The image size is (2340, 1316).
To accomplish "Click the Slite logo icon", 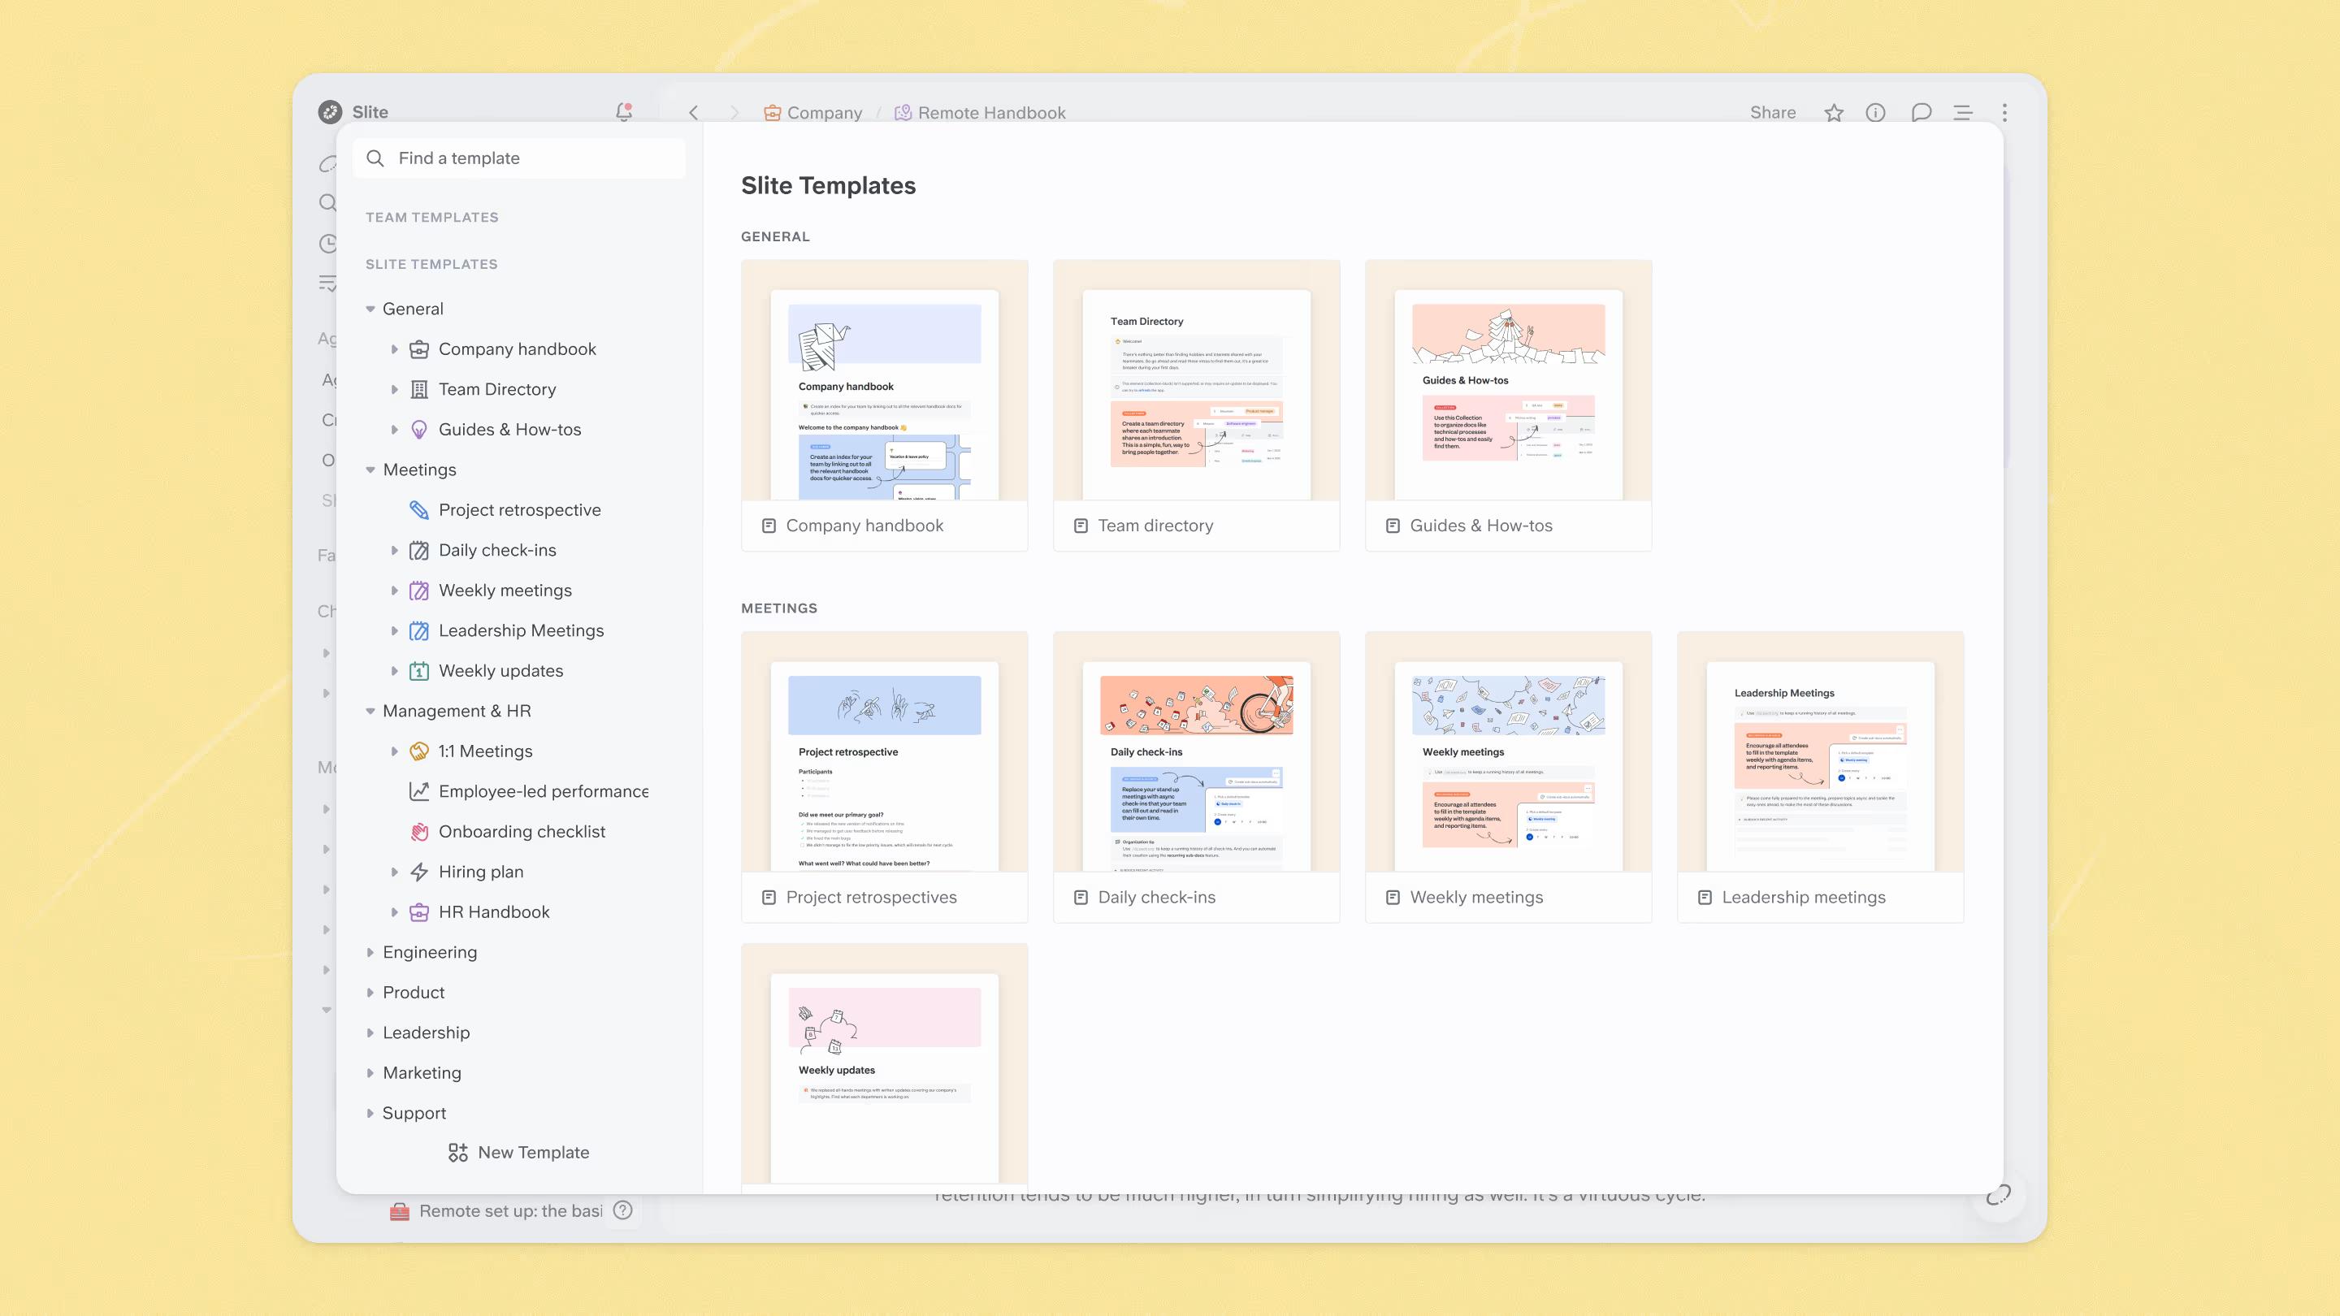I will (330, 112).
